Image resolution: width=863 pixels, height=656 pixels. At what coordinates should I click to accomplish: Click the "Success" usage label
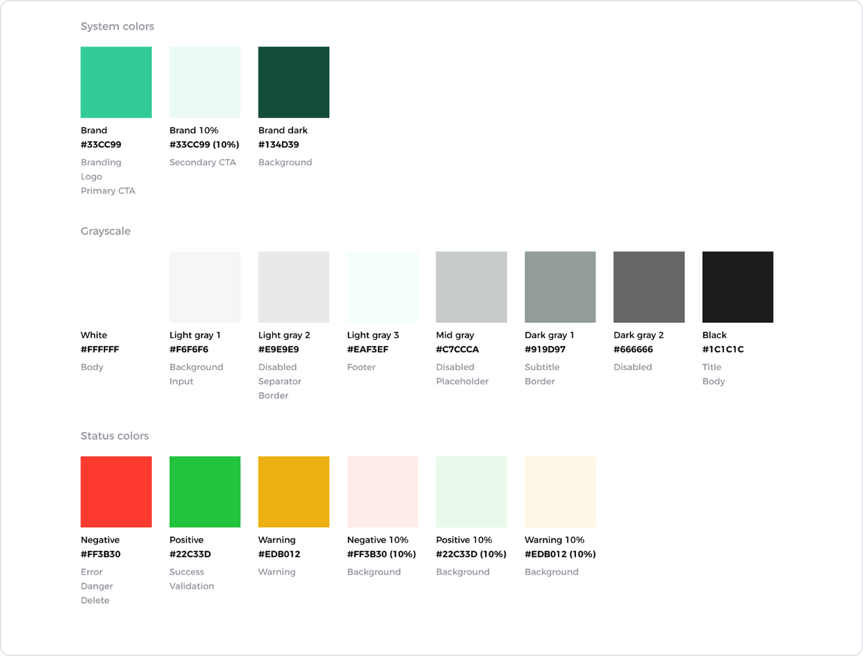[187, 572]
